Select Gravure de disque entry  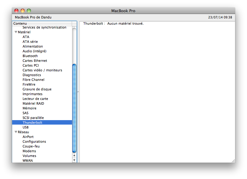coord(37,89)
